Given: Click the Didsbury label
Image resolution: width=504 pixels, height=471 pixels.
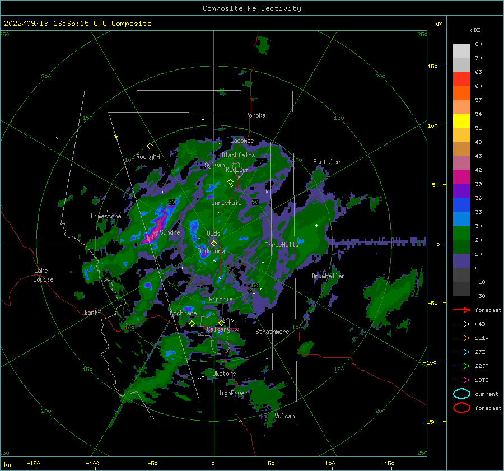Looking at the screenshot, I should tap(211, 251).
